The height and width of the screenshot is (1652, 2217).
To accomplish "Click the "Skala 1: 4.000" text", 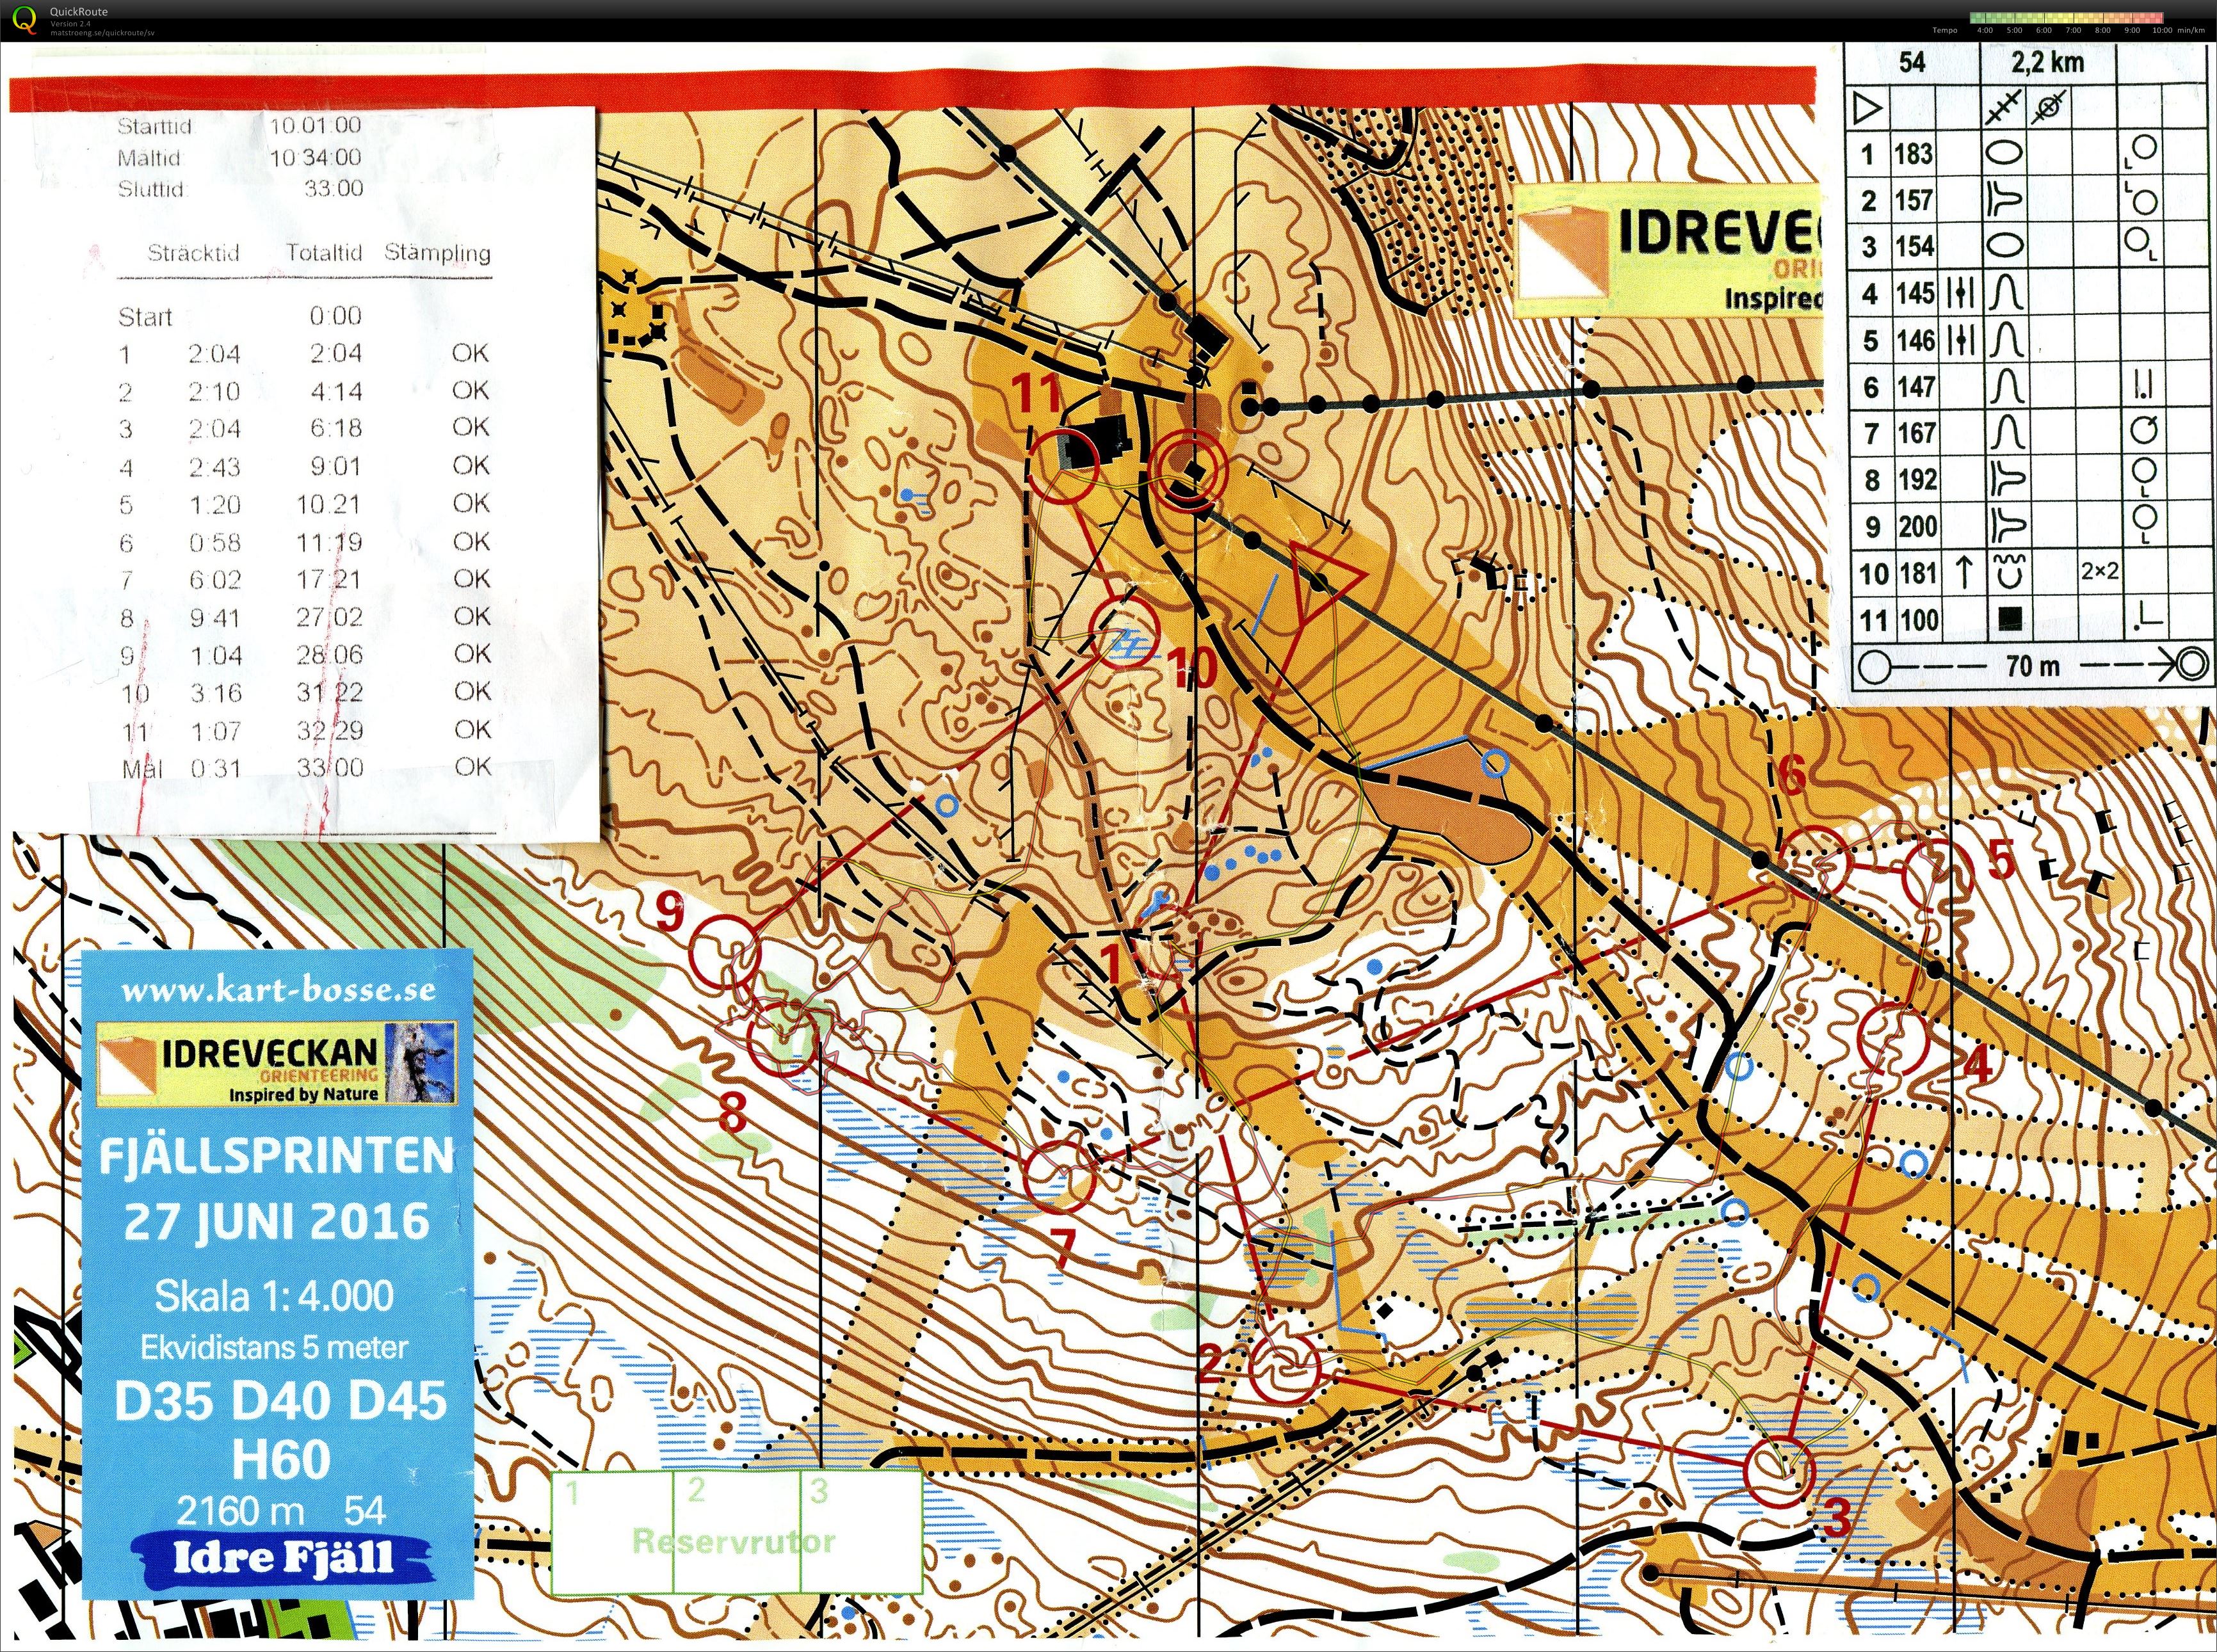I will (273, 1296).
